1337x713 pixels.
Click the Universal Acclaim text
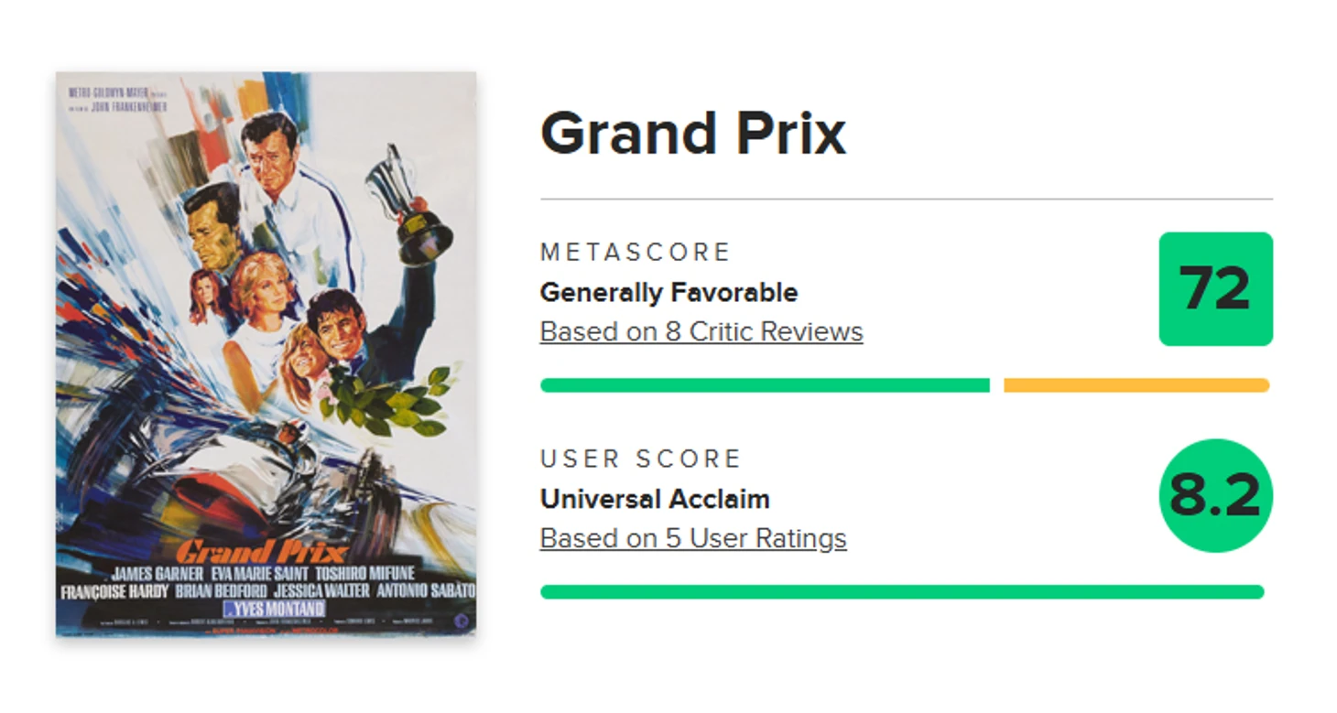[x=655, y=500]
